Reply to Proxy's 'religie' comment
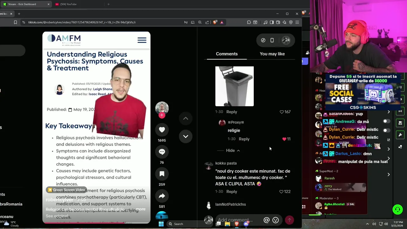This screenshot has width=407, height=229. 244,139
